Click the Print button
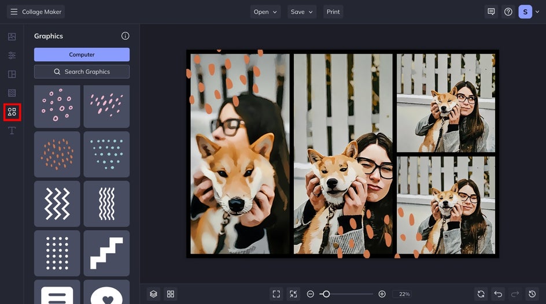Image resolution: width=546 pixels, height=304 pixels. [x=333, y=12]
